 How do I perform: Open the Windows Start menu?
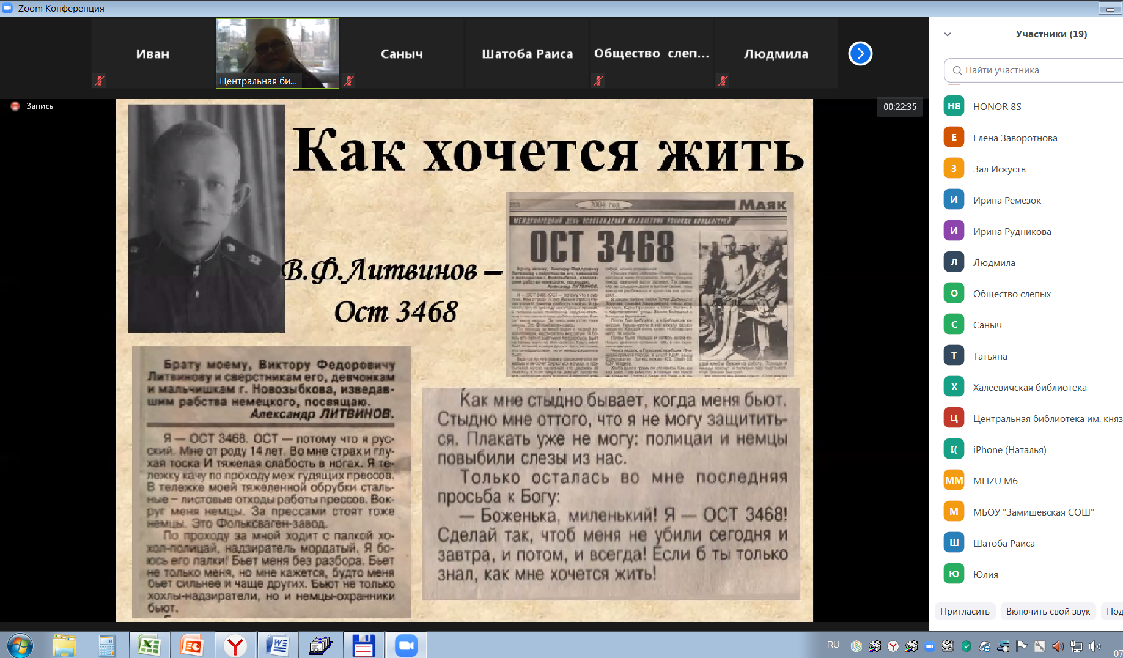pyautogui.click(x=20, y=646)
